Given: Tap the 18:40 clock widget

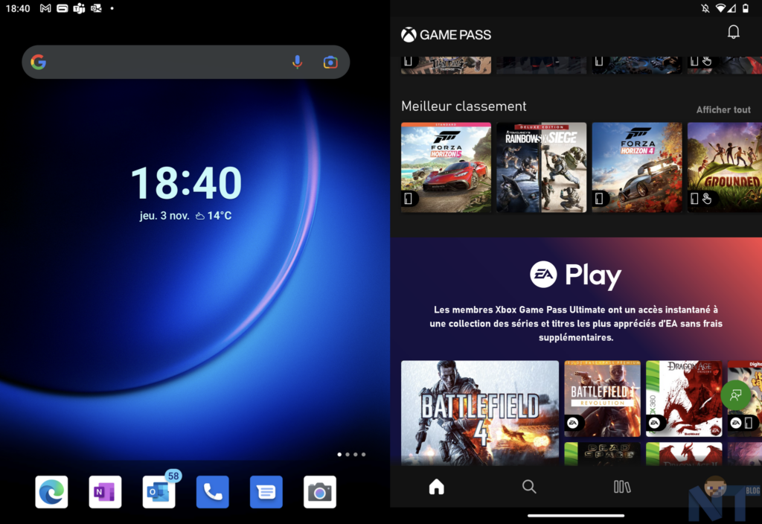Looking at the screenshot, I should pyautogui.click(x=186, y=183).
